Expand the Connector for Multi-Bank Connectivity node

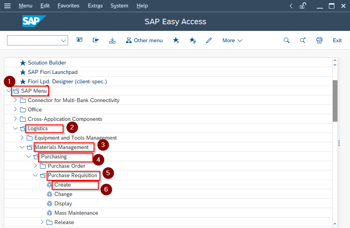(15, 100)
